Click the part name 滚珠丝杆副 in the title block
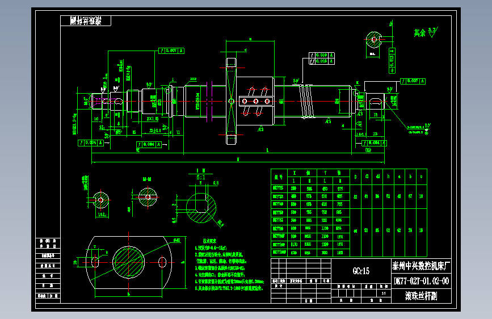The image size is (492, 319). pyautogui.click(x=421, y=296)
